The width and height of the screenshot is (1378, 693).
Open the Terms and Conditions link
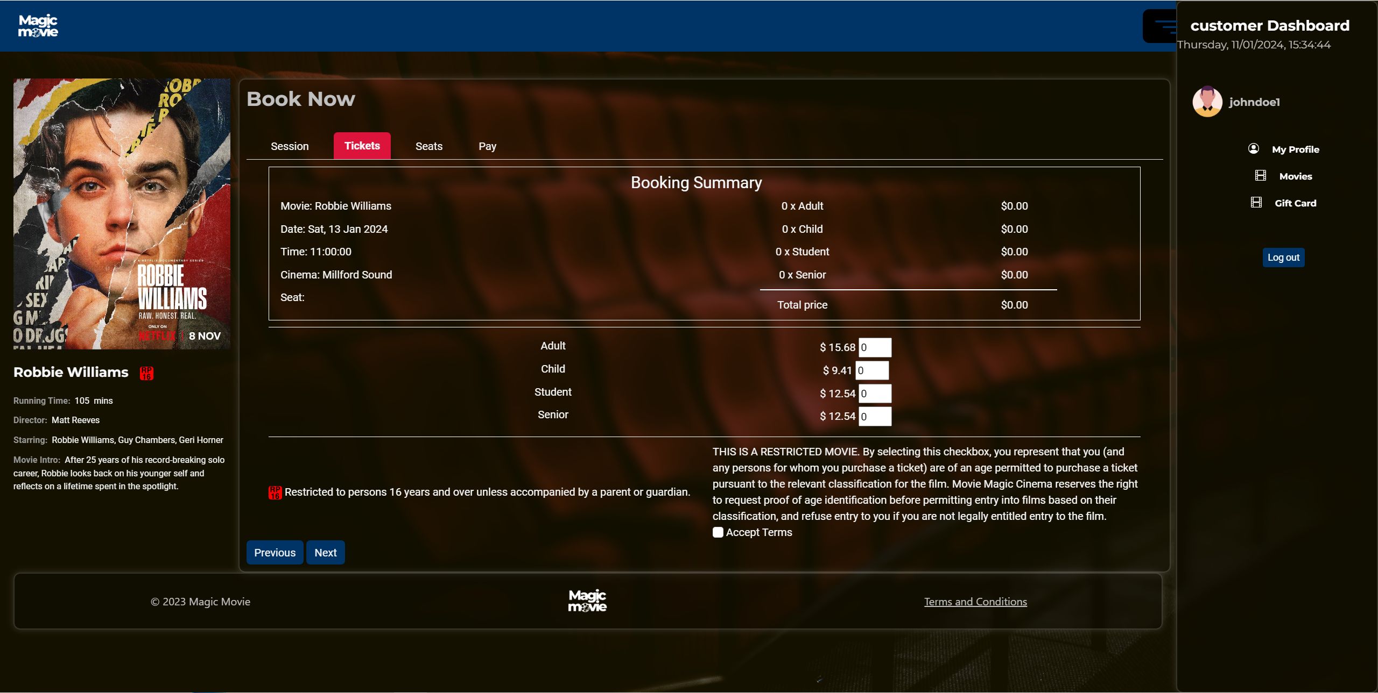pos(975,602)
